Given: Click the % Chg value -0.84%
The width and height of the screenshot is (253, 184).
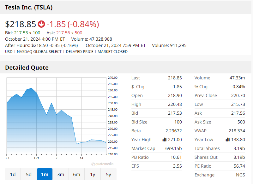Looking at the screenshot, I should pos(238,87).
